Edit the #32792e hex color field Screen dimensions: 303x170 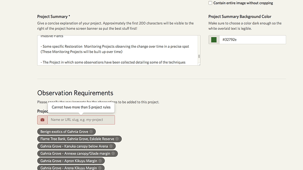pos(252,40)
